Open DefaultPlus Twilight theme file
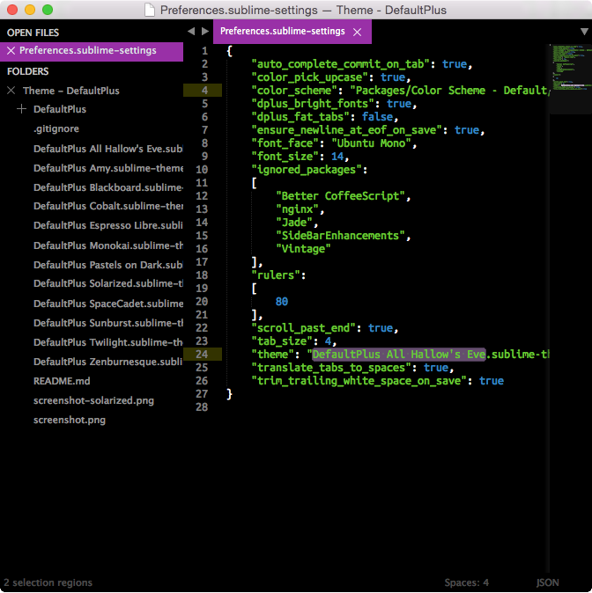Viewport: 592px width, 593px height. (108, 342)
